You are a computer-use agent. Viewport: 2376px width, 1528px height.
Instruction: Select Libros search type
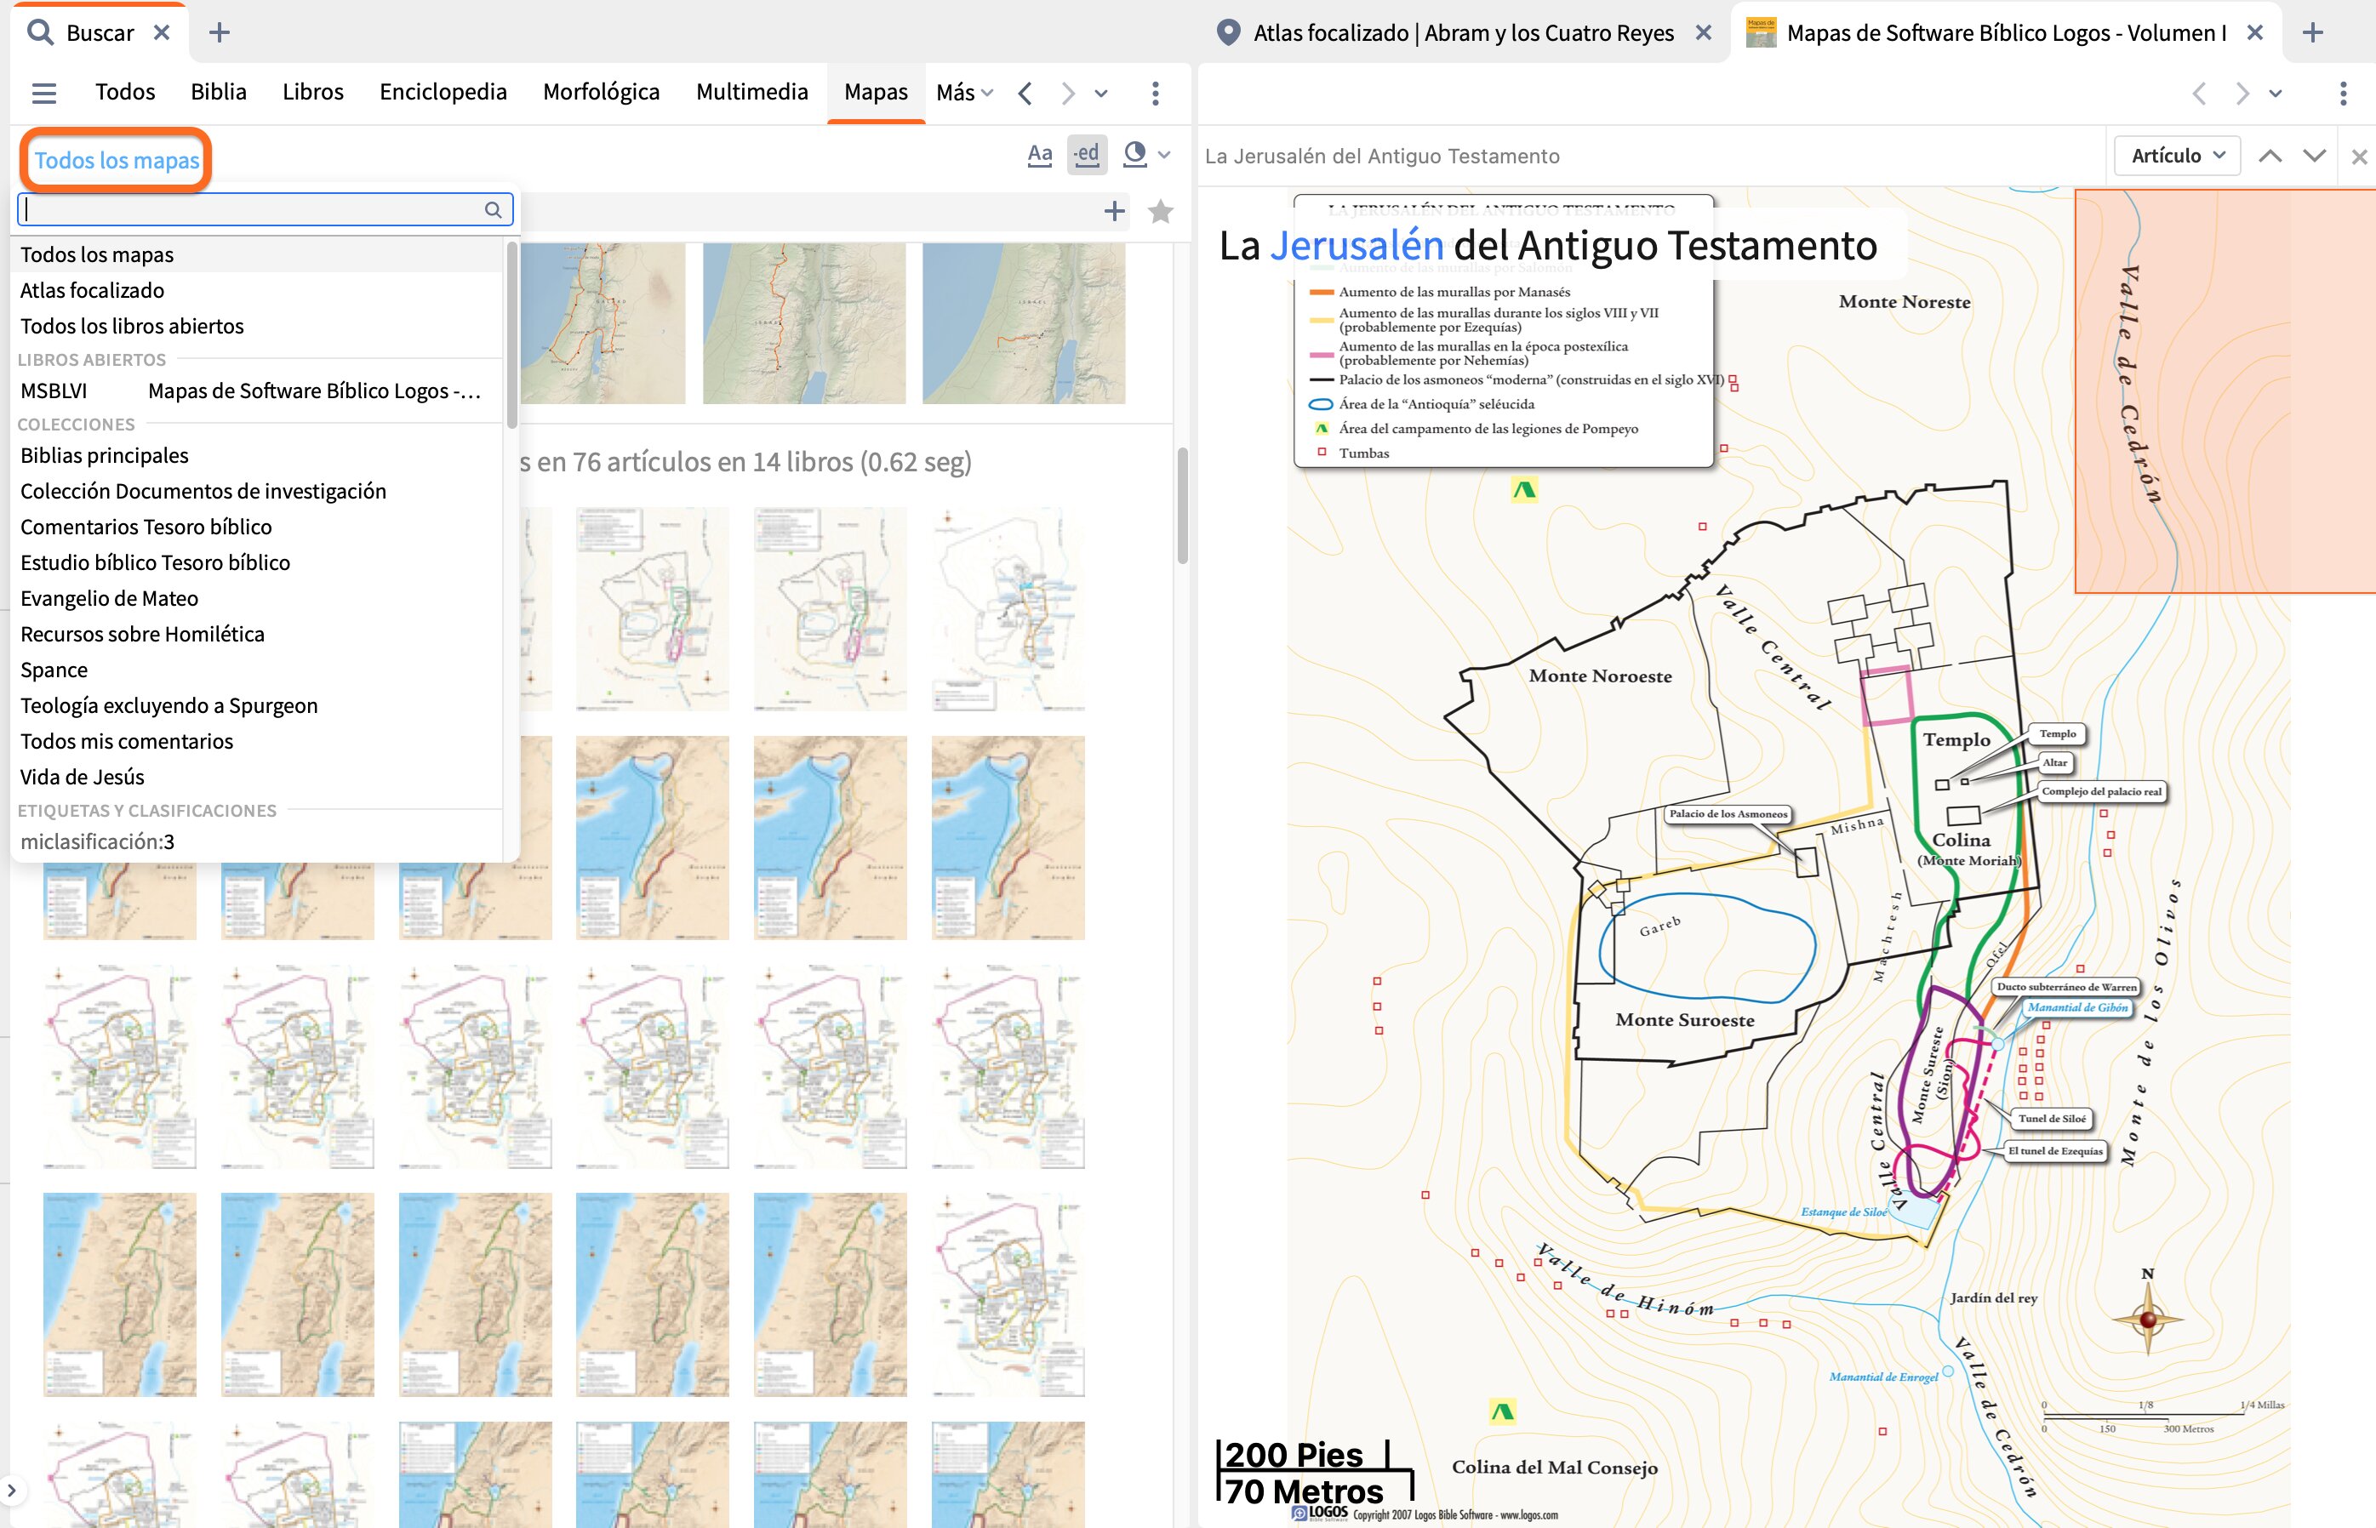point(312,92)
